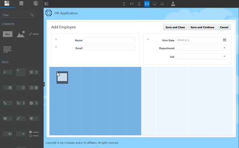Screen dimensions: 239x148
Task: Switch to tablet portrait preview
Action: coord(139,4)
